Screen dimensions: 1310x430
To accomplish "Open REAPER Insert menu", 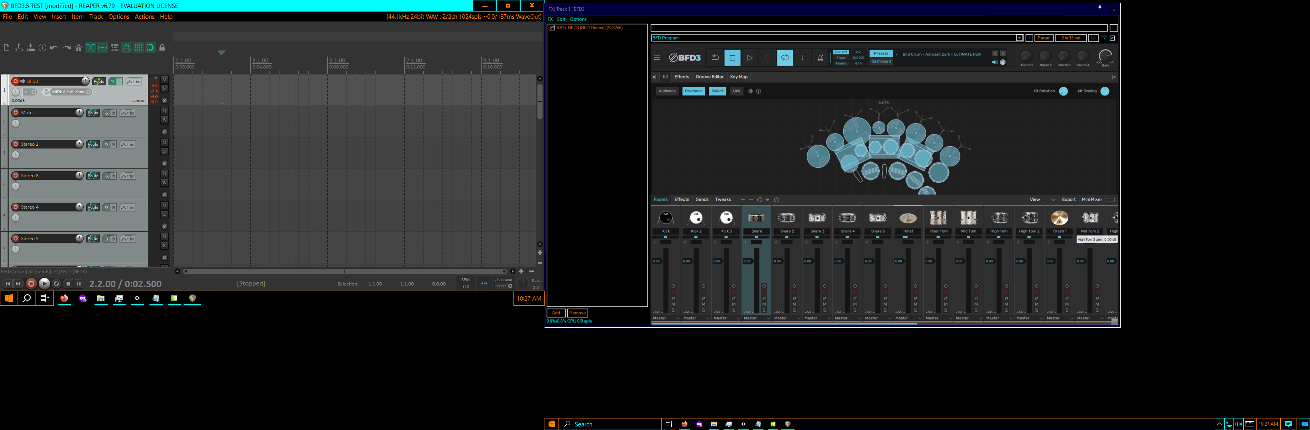I will [x=59, y=17].
